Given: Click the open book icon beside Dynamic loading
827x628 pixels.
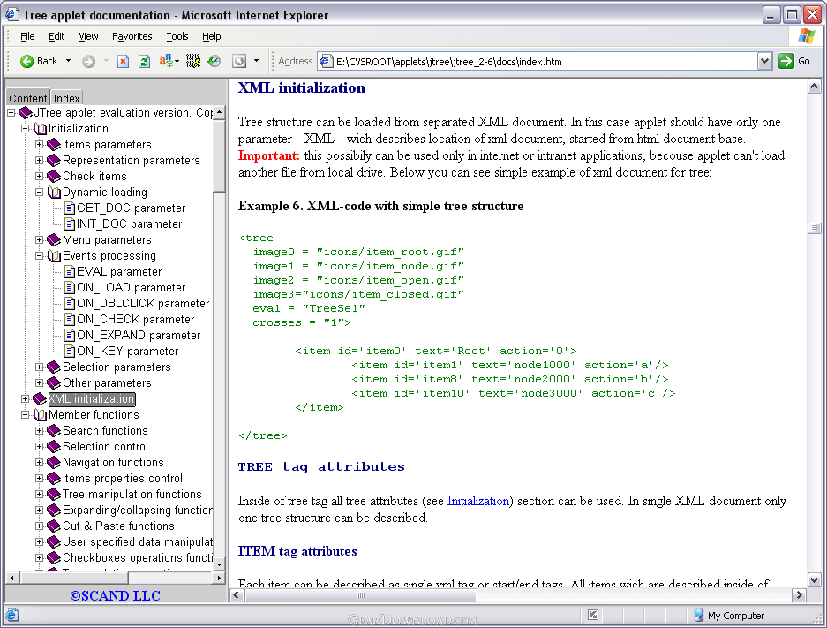Looking at the screenshot, I should coord(55,192).
